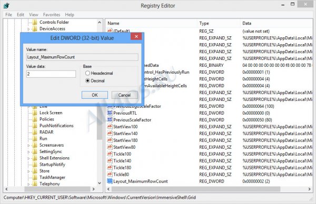The width and height of the screenshot is (316, 204).
Task: Select the StartView100 string value icon
Action: click(110, 127)
